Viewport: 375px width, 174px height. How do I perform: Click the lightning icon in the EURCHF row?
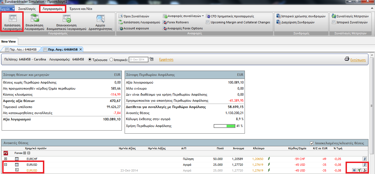pyautogui.click(x=269, y=159)
